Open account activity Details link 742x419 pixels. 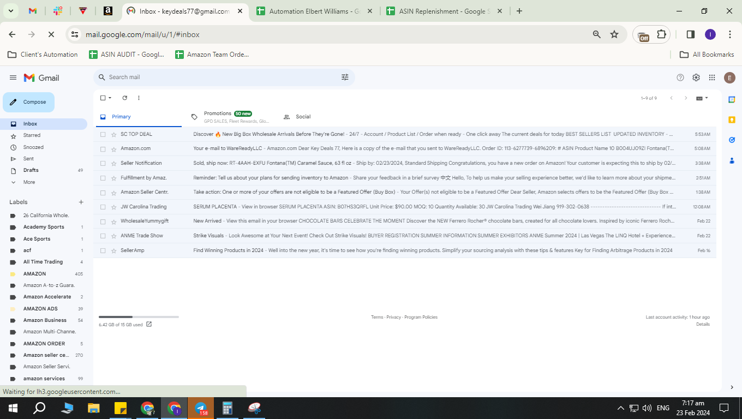point(703,324)
